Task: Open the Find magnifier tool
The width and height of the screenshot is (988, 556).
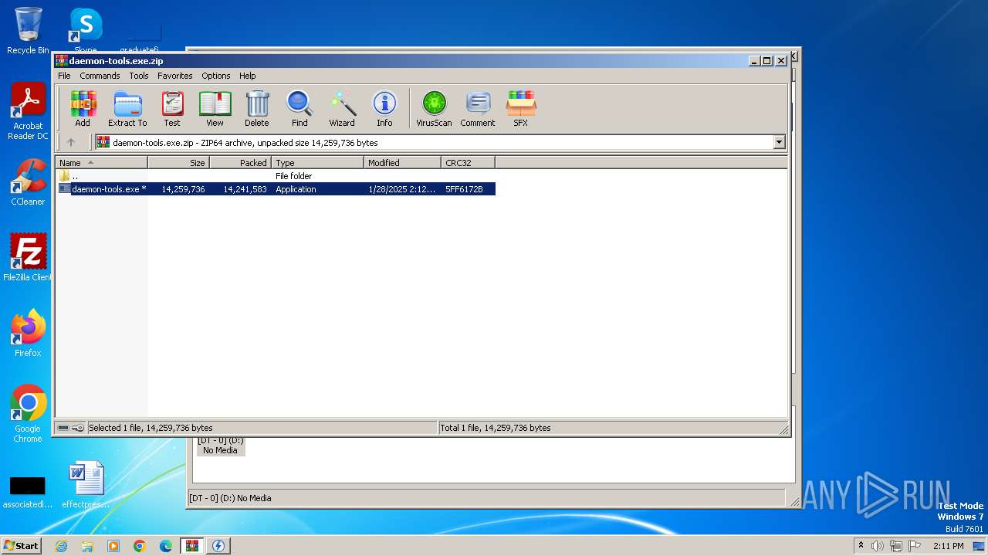Action: [x=299, y=108]
